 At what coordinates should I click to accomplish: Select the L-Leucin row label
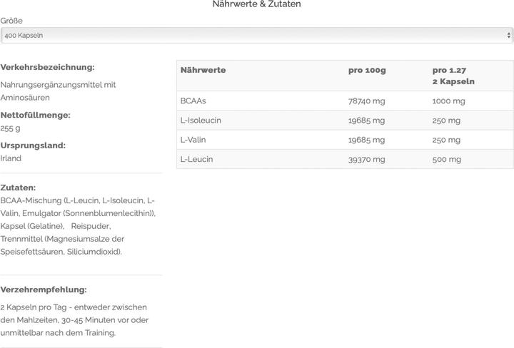click(x=196, y=159)
